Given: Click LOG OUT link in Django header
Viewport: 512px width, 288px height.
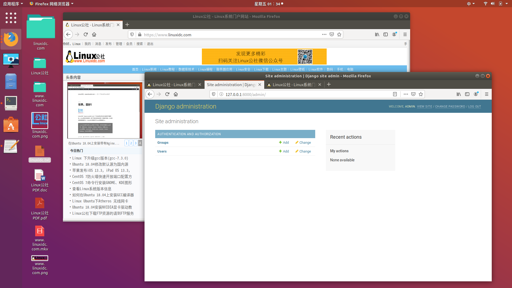Looking at the screenshot, I should (x=475, y=106).
